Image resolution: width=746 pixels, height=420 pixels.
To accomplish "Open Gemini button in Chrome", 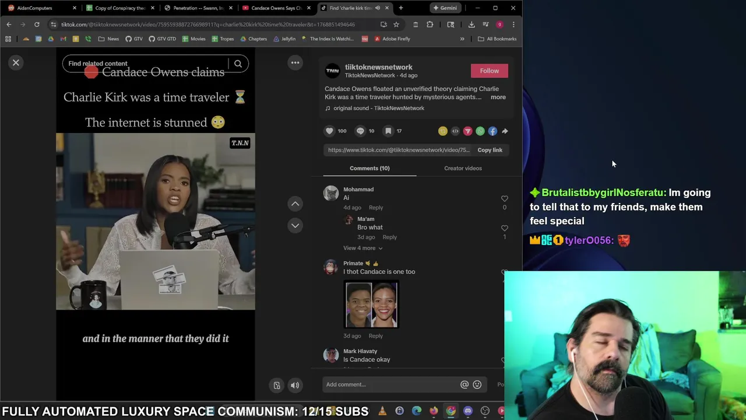I will [445, 8].
